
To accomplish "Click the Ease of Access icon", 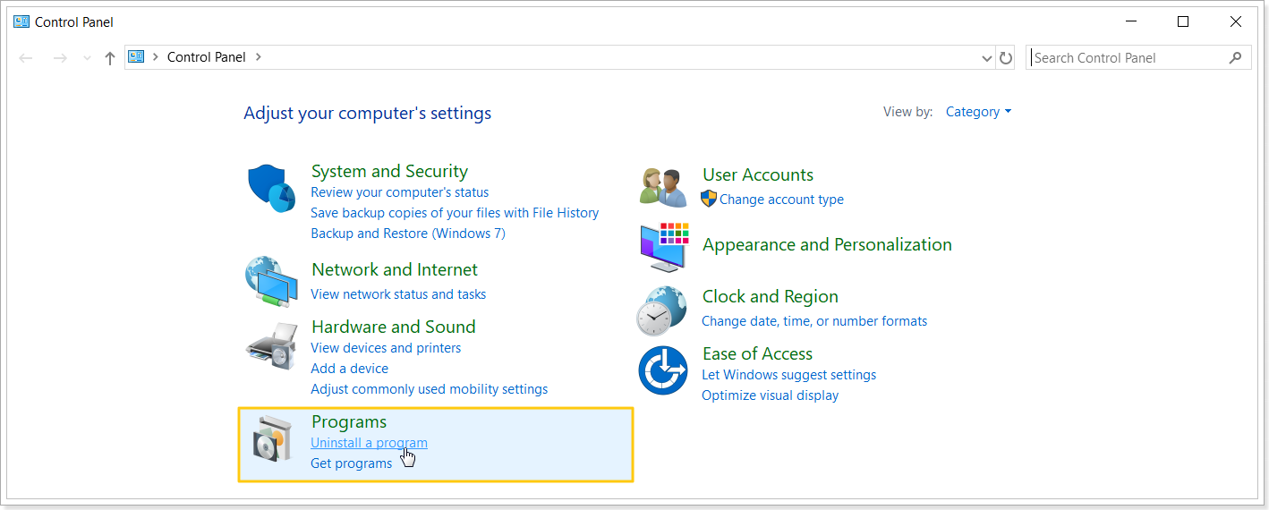I will pyautogui.click(x=662, y=370).
